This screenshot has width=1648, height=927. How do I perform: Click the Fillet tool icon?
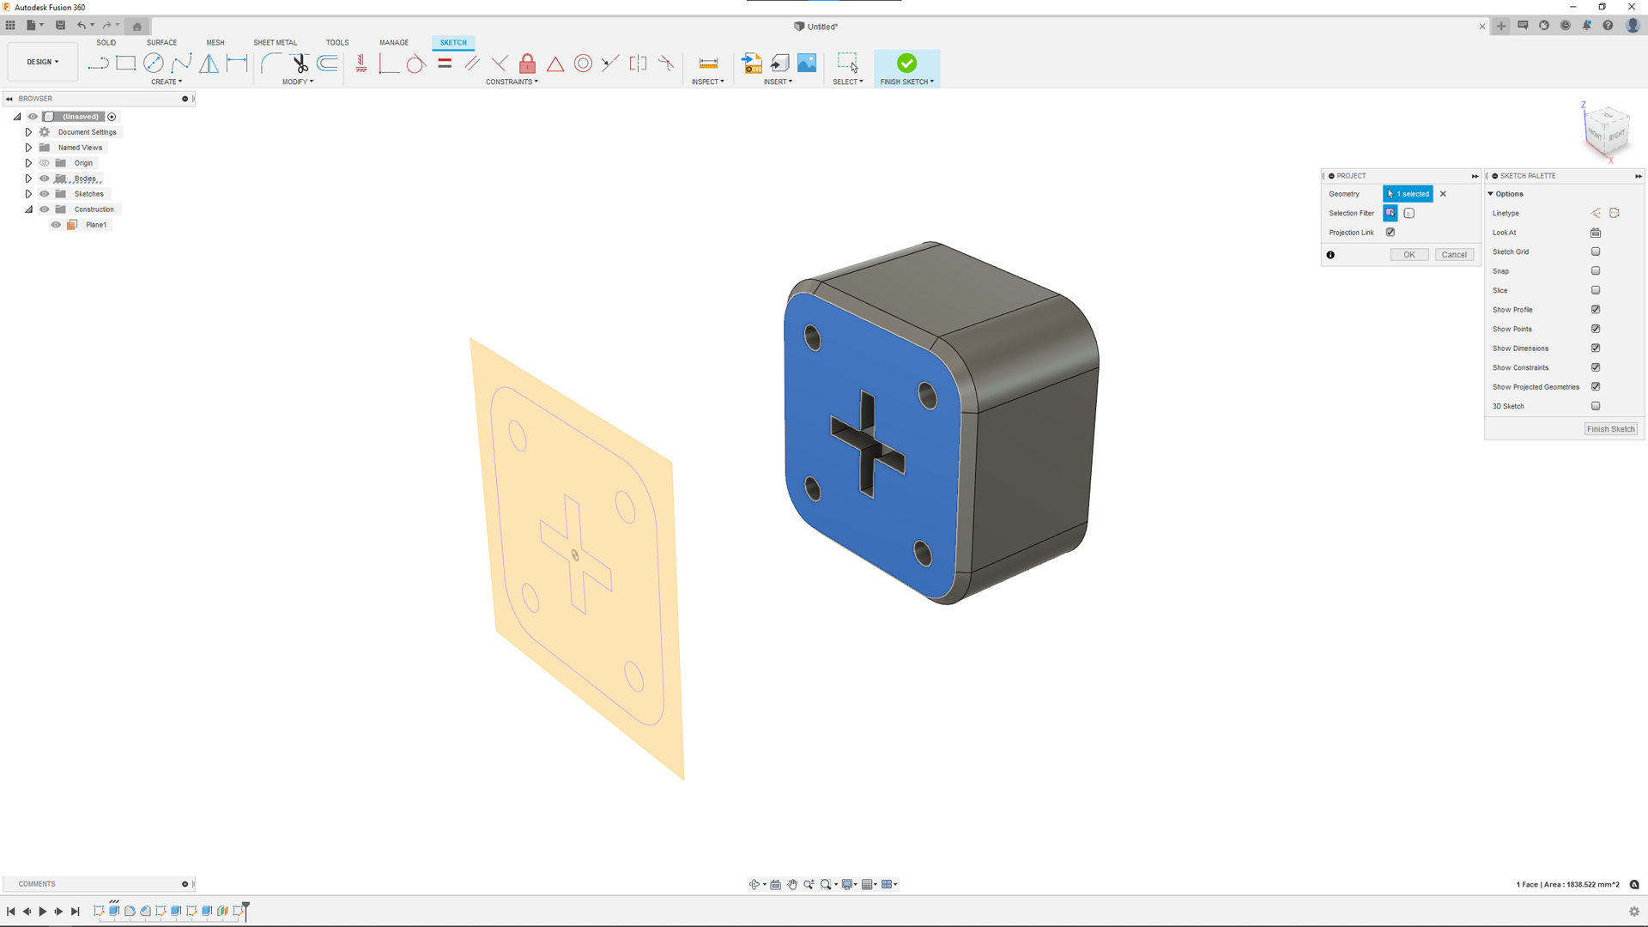[270, 63]
